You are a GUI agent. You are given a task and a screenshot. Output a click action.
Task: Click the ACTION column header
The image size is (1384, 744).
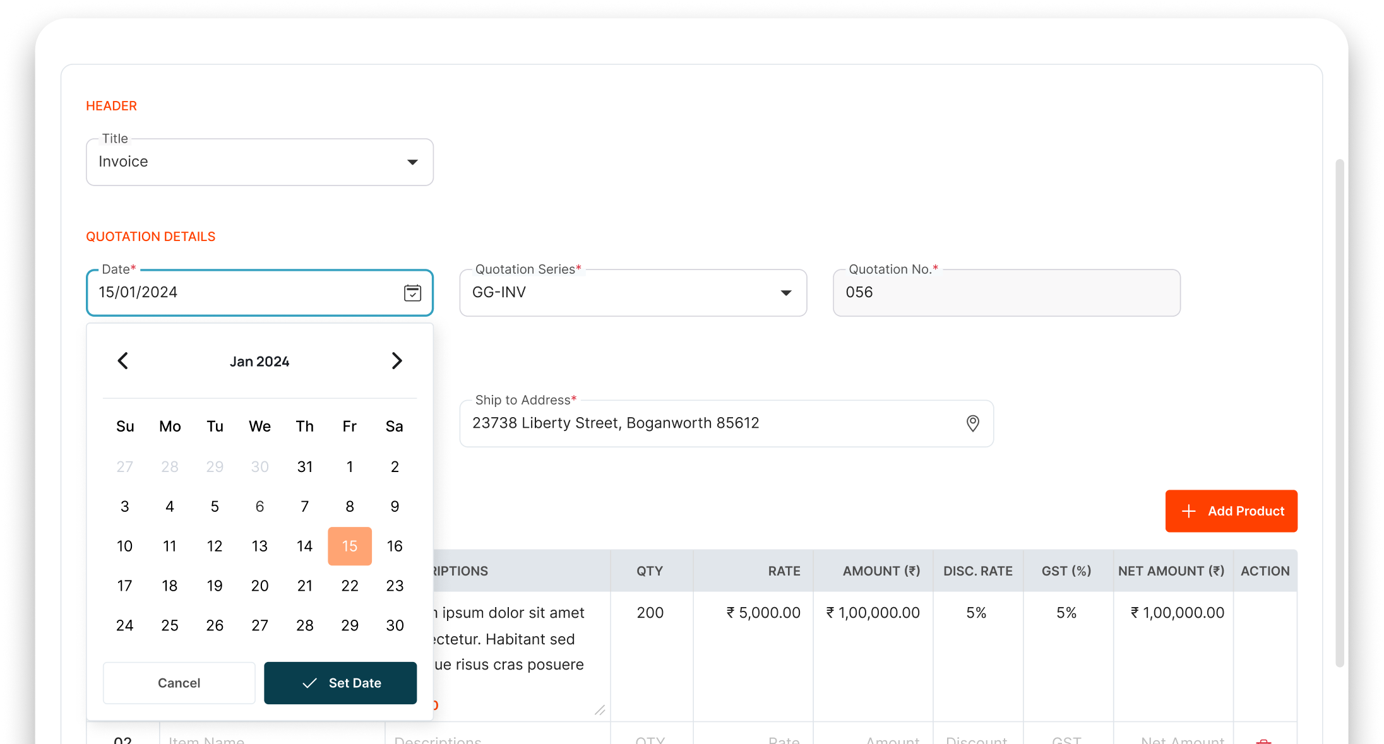(1265, 571)
